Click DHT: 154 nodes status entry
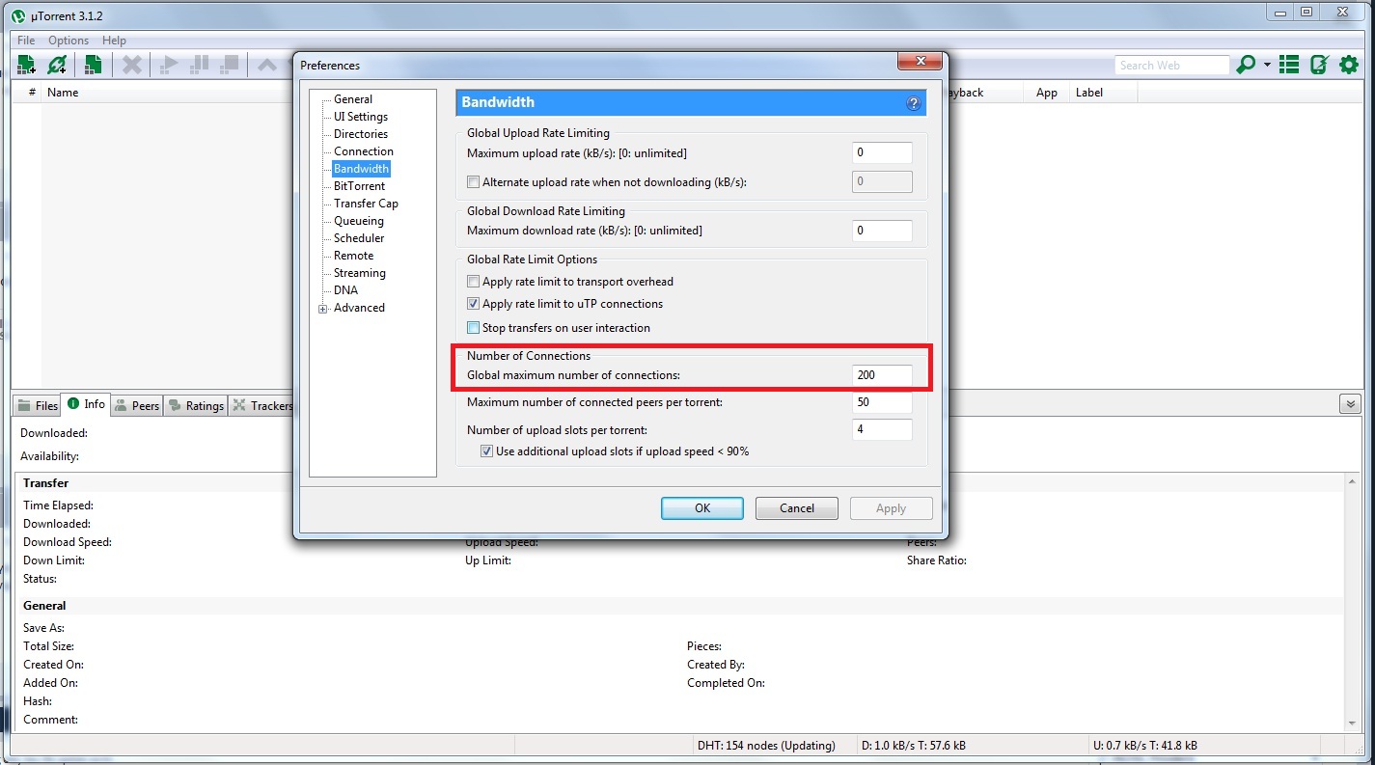This screenshot has height=765, width=1375. [766, 746]
